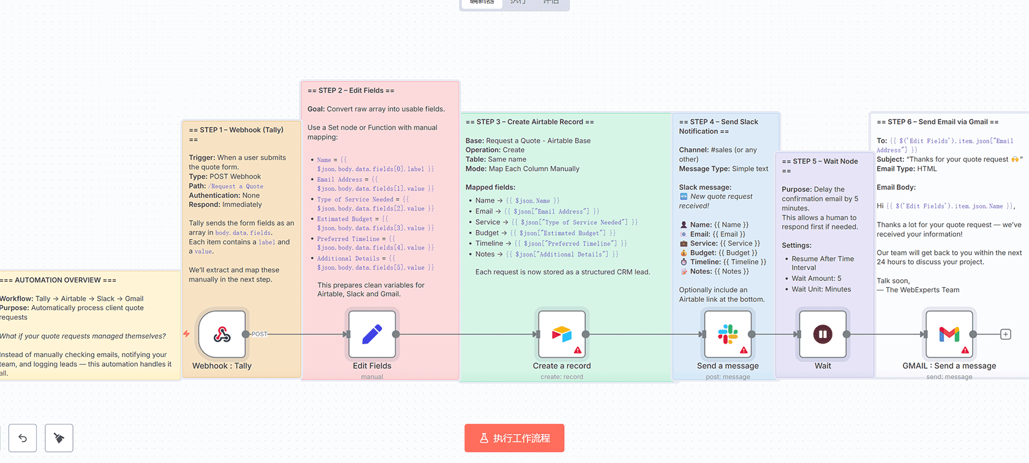Click the warning triangle on Slack node
This screenshot has height=463, width=1029.
click(744, 350)
